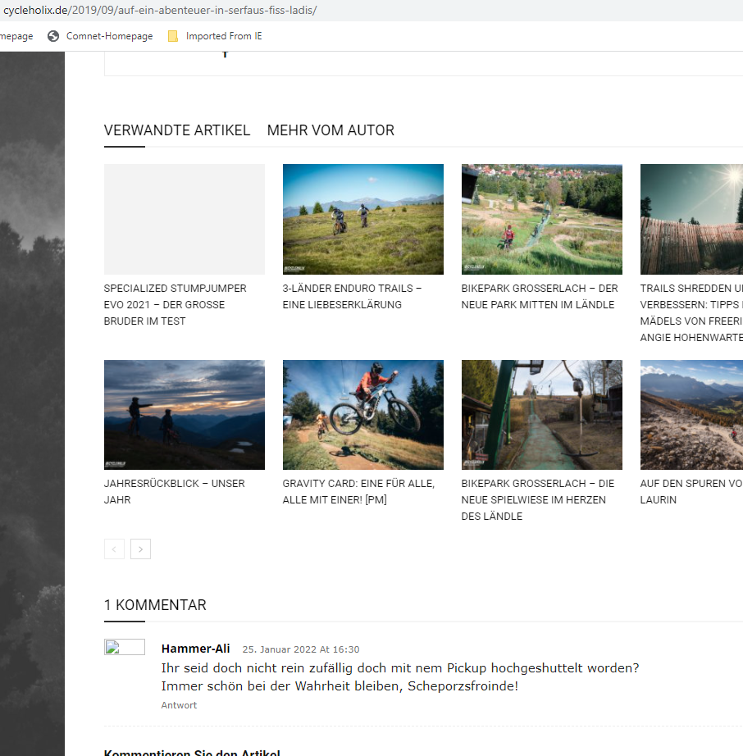Click Antwort to reply to Hammer-Ali
743x756 pixels.
(x=179, y=705)
